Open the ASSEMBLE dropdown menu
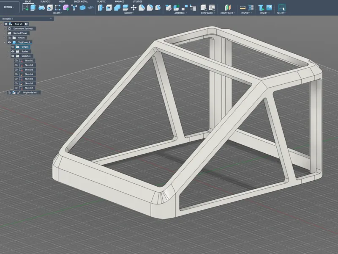Image resolution: width=338 pixels, height=254 pixels. pyautogui.click(x=180, y=13)
